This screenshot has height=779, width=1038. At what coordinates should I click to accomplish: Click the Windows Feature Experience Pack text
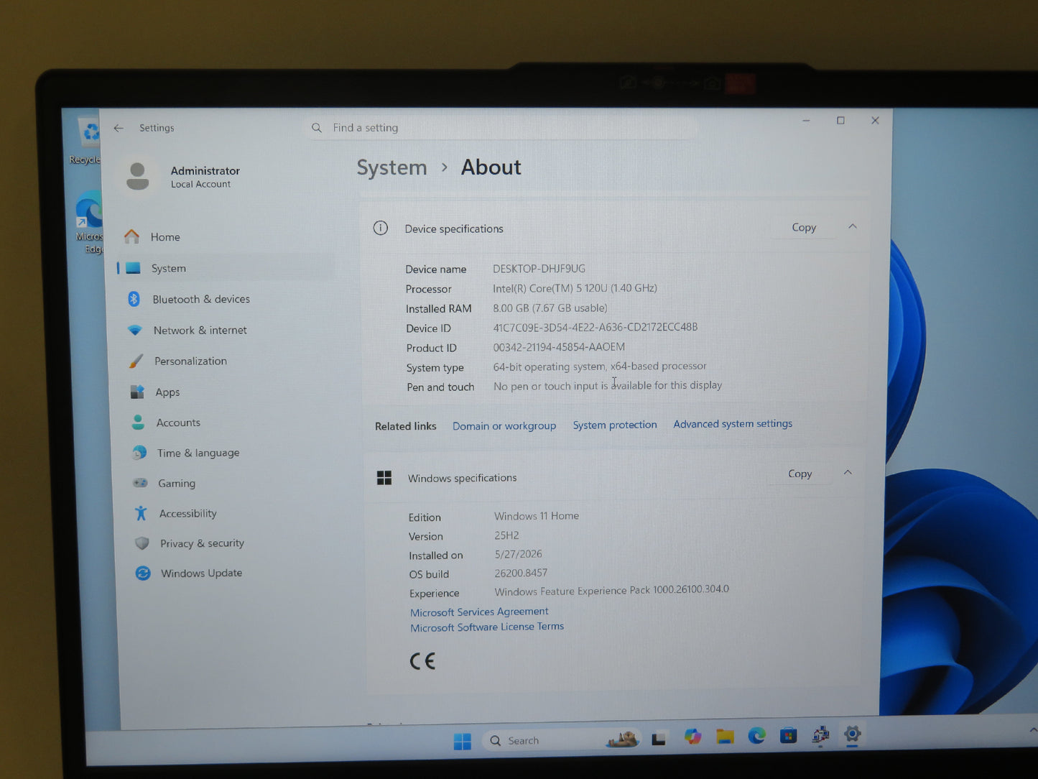[x=612, y=590]
